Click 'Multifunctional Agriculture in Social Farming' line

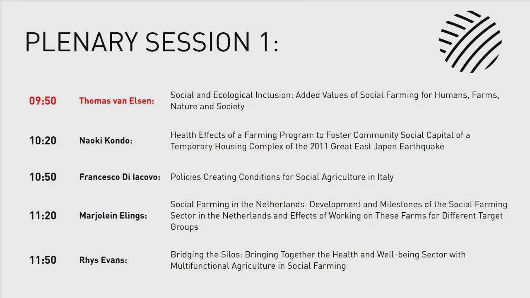(258, 266)
